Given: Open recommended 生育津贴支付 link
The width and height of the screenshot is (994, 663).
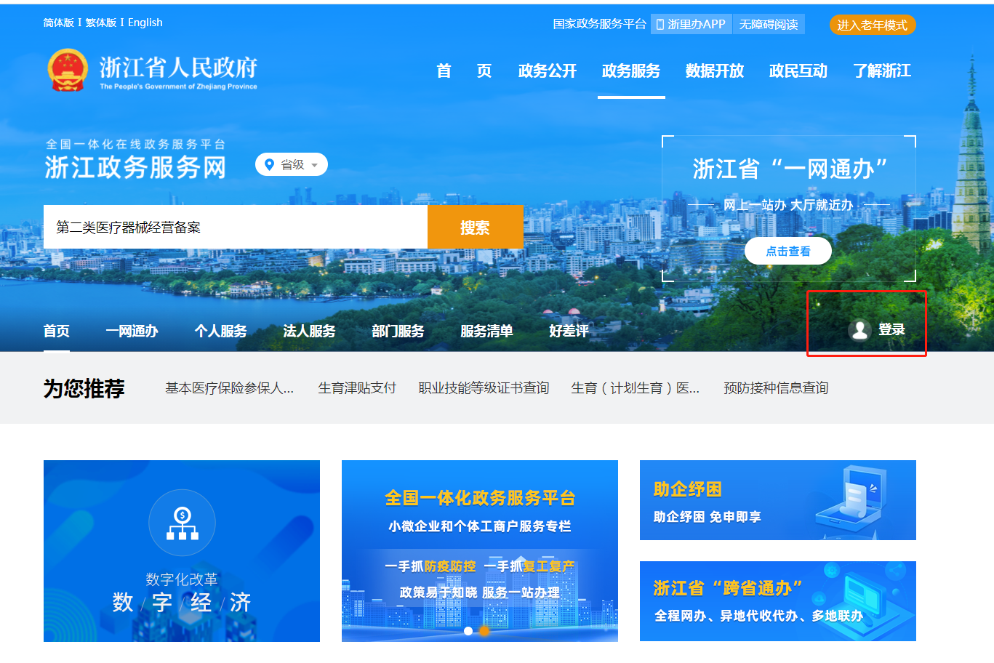Looking at the screenshot, I should tap(357, 388).
